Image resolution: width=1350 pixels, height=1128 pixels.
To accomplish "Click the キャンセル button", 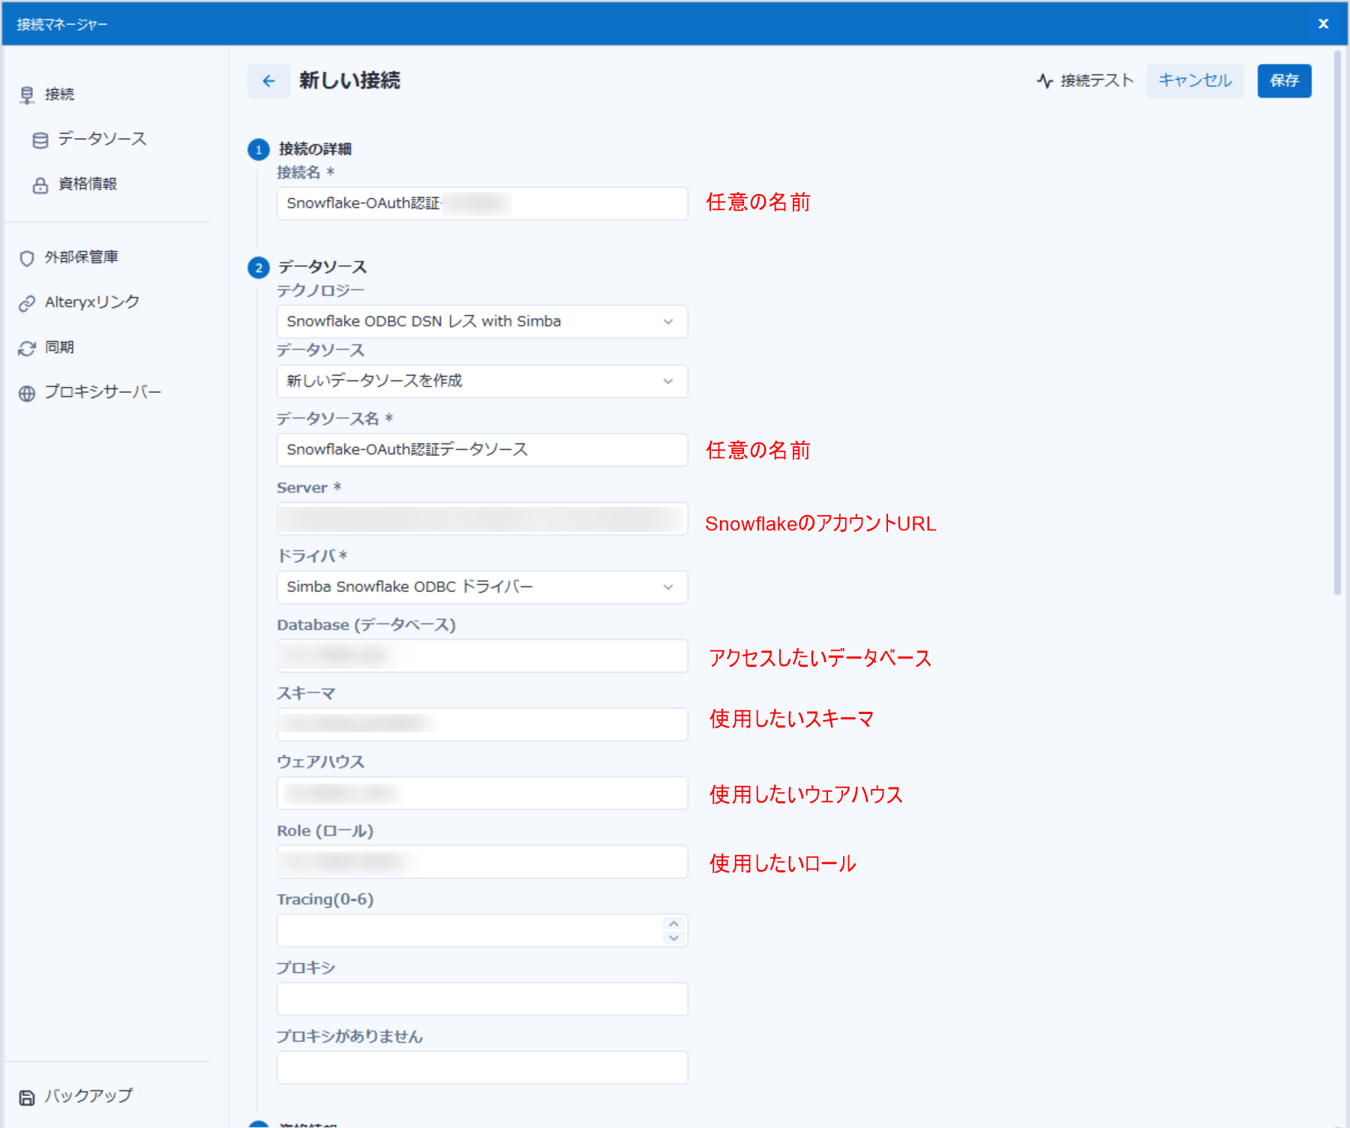I will [1194, 80].
